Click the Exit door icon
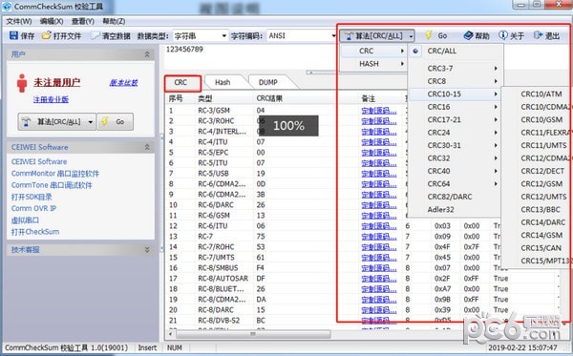Screen dimensions: 573x356 (x=538, y=35)
